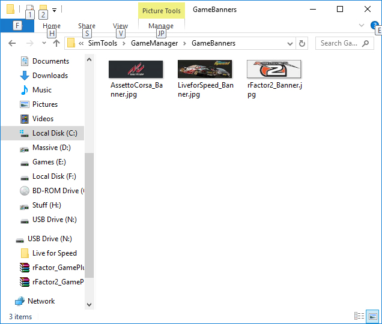Screen dimensions: 382x324
Task: Click GameManager in the address breadcrumb
Action: click(154, 43)
